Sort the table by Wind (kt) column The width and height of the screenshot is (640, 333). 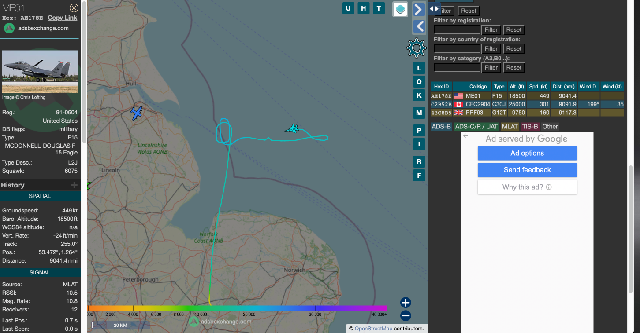coord(612,87)
